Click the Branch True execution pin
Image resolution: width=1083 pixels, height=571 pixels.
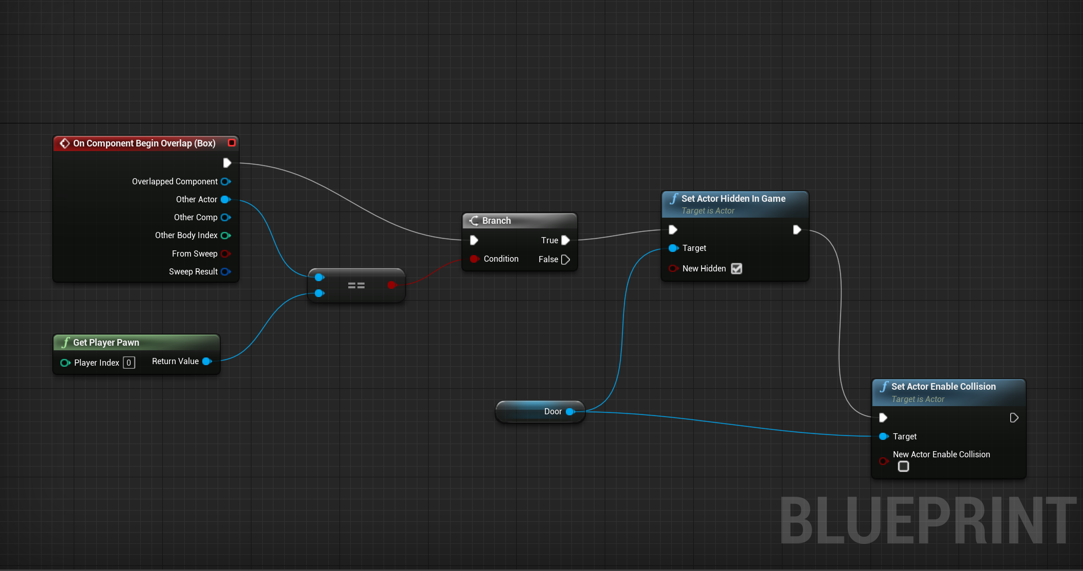click(x=565, y=240)
